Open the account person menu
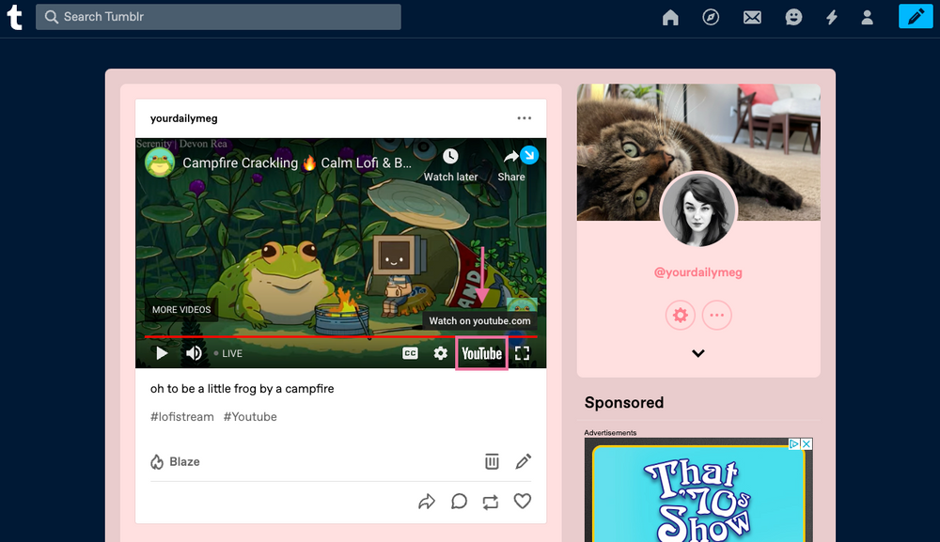 (x=867, y=17)
